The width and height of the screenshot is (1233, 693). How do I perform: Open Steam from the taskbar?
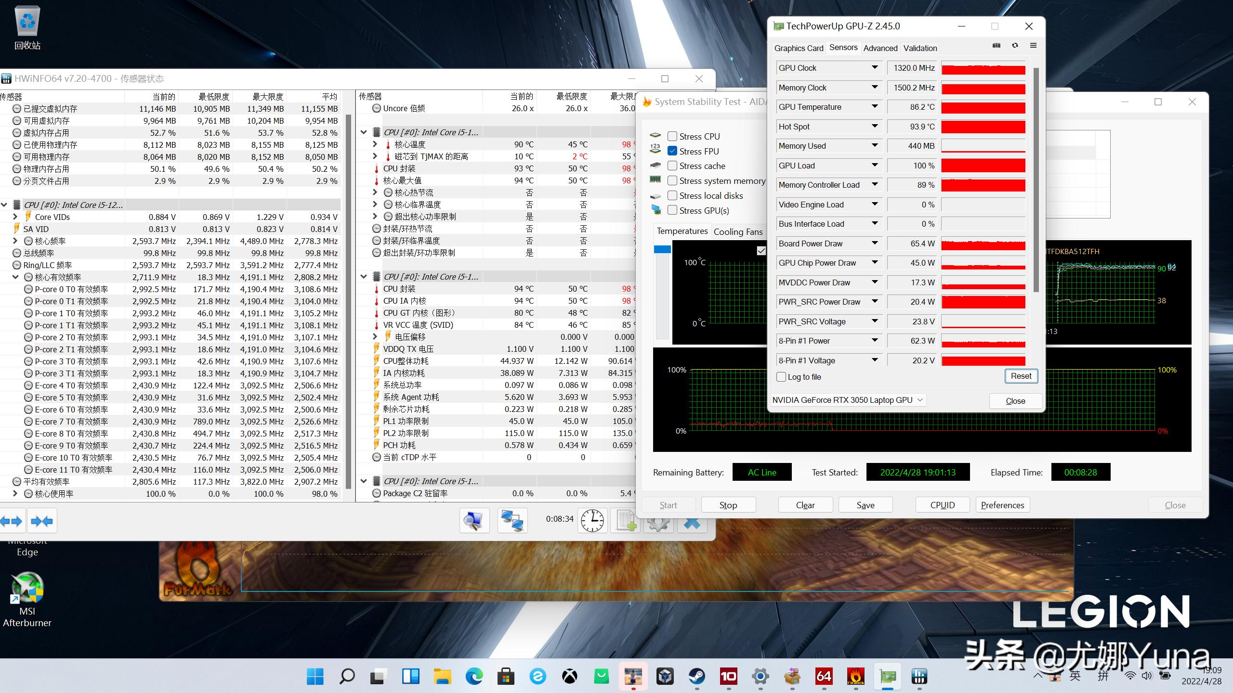[x=696, y=676]
